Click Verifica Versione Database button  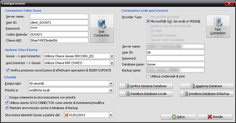pos(146,86)
